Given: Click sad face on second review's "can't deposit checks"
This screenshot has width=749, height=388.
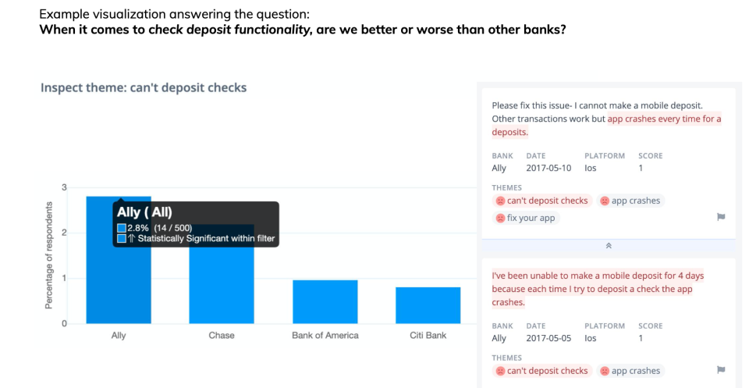Looking at the screenshot, I should click(501, 371).
